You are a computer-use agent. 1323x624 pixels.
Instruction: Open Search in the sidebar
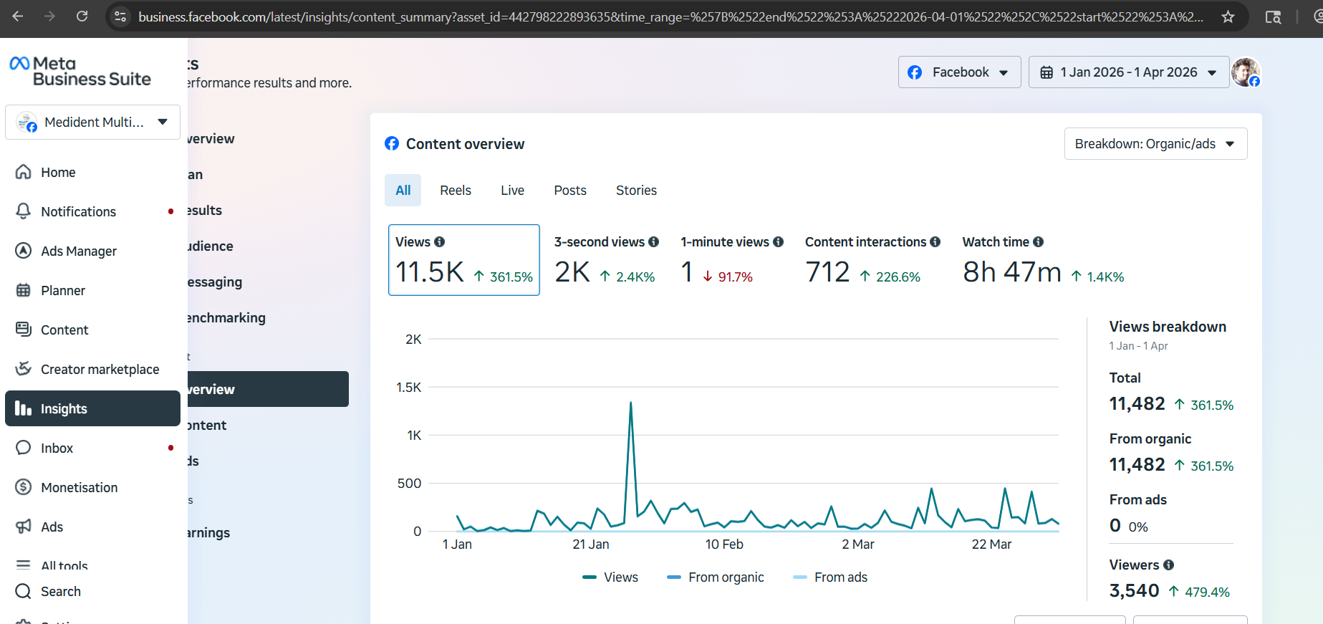pos(92,591)
